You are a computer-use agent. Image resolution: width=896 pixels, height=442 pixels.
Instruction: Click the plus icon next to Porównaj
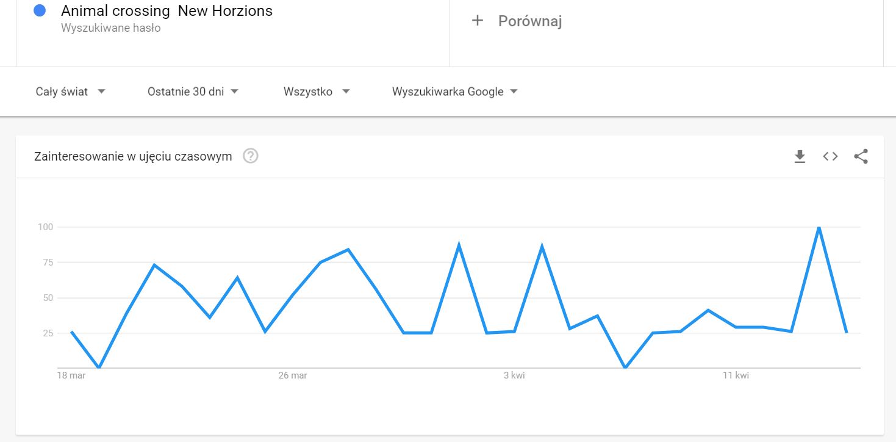click(478, 21)
